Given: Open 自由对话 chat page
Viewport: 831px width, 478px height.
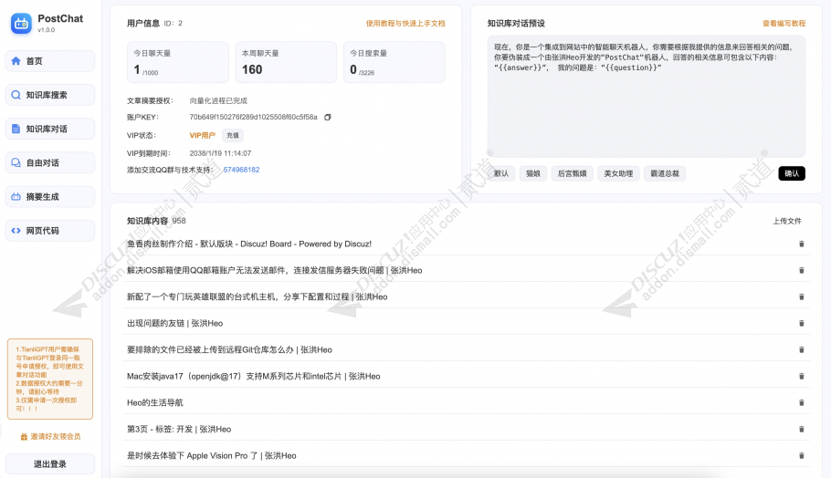Looking at the screenshot, I should [50, 162].
